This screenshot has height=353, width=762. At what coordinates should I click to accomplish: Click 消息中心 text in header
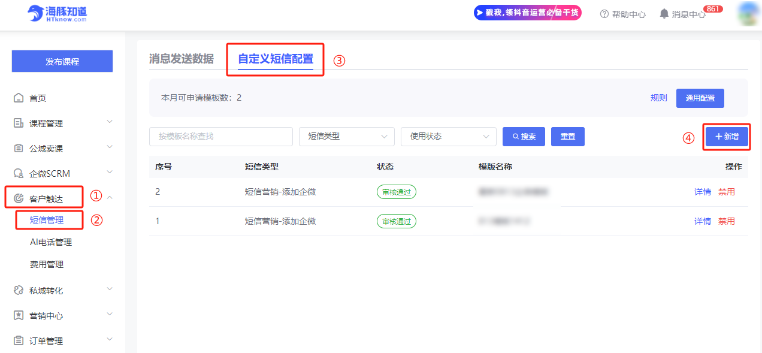[x=688, y=14]
